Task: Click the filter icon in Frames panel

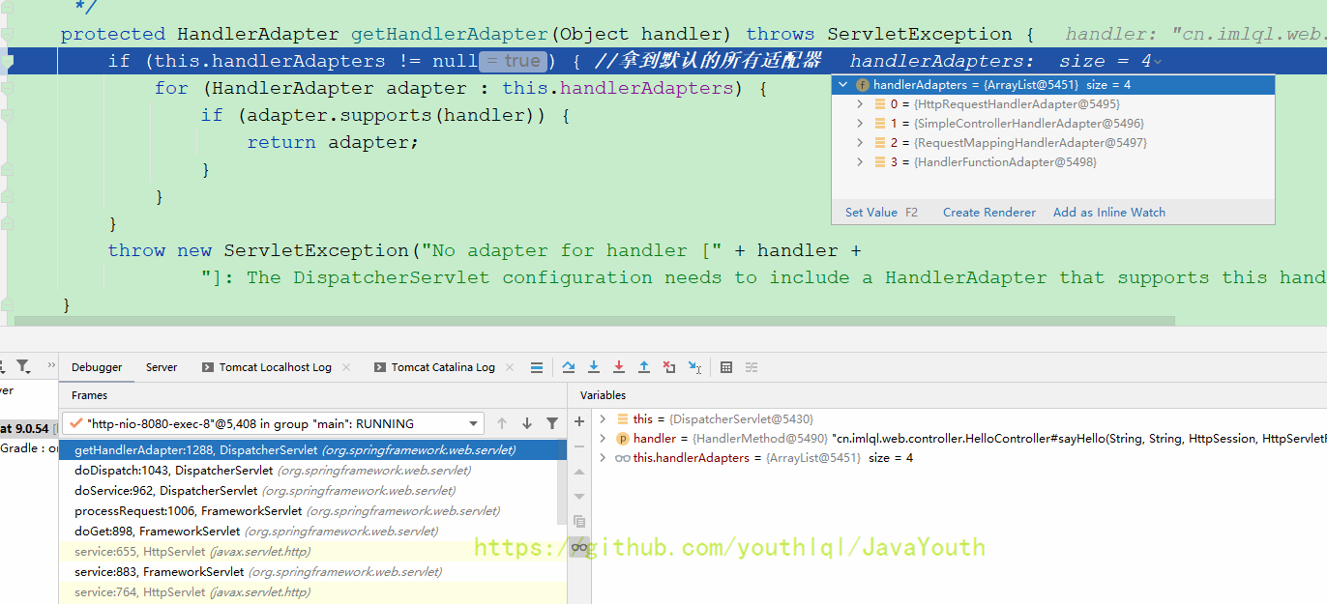Action: pyautogui.click(x=552, y=423)
